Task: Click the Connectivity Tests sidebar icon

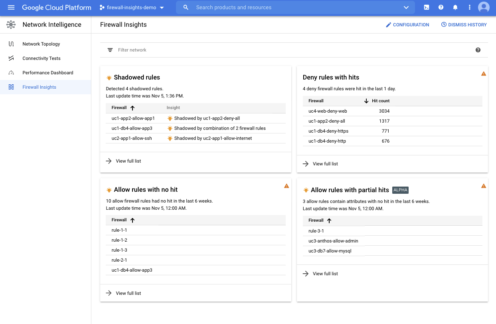Action: (x=11, y=58)
